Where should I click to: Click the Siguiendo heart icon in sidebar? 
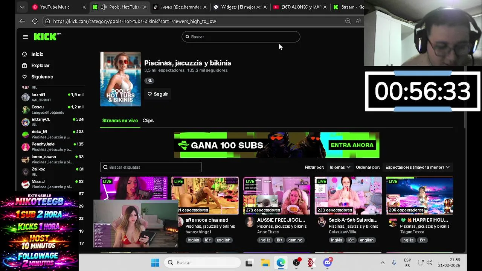tap(24, 77)
